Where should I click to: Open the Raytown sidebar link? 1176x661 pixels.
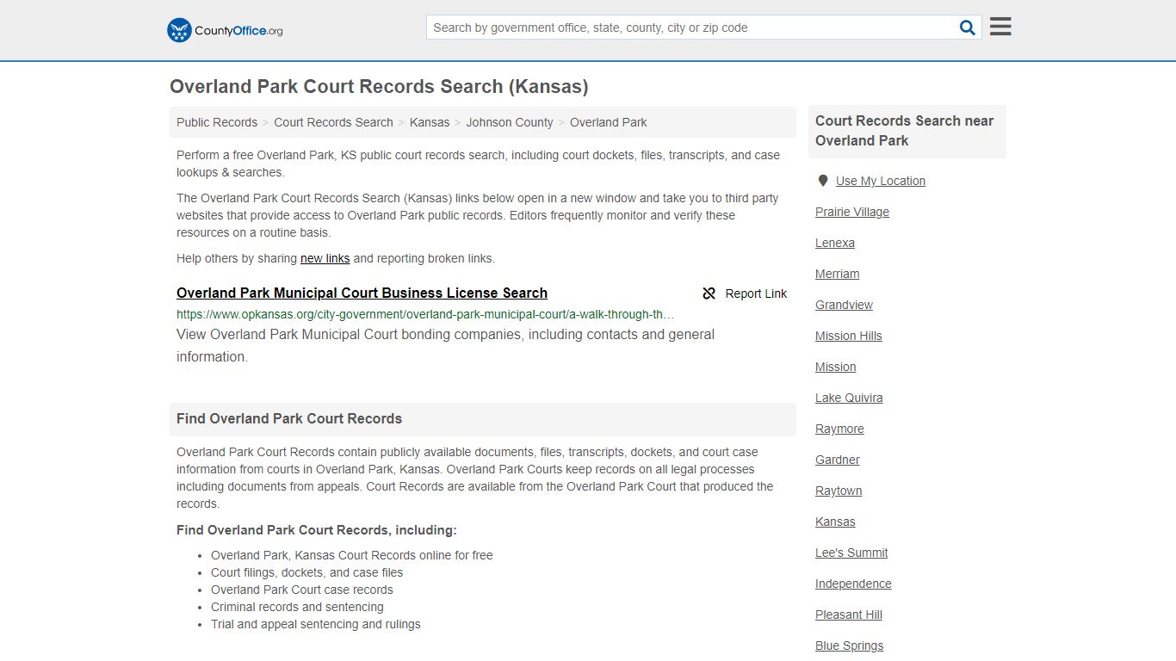click(x=839, y=491)
